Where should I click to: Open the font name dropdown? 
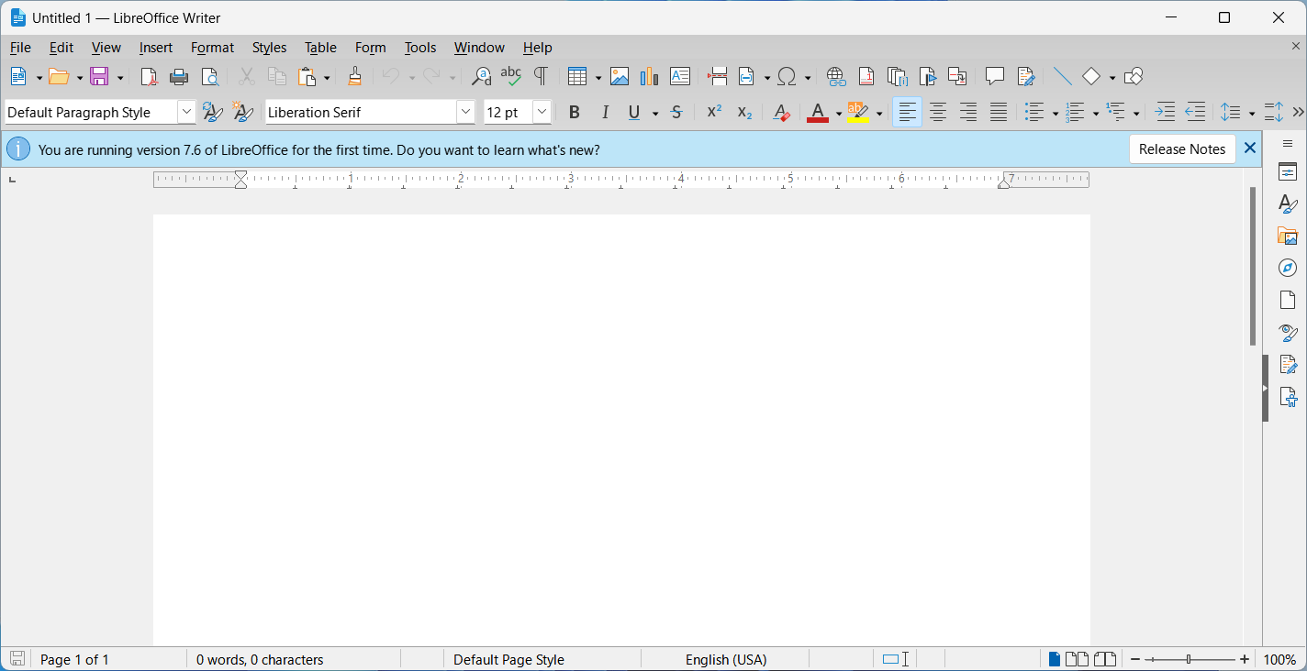click(465, 111)
